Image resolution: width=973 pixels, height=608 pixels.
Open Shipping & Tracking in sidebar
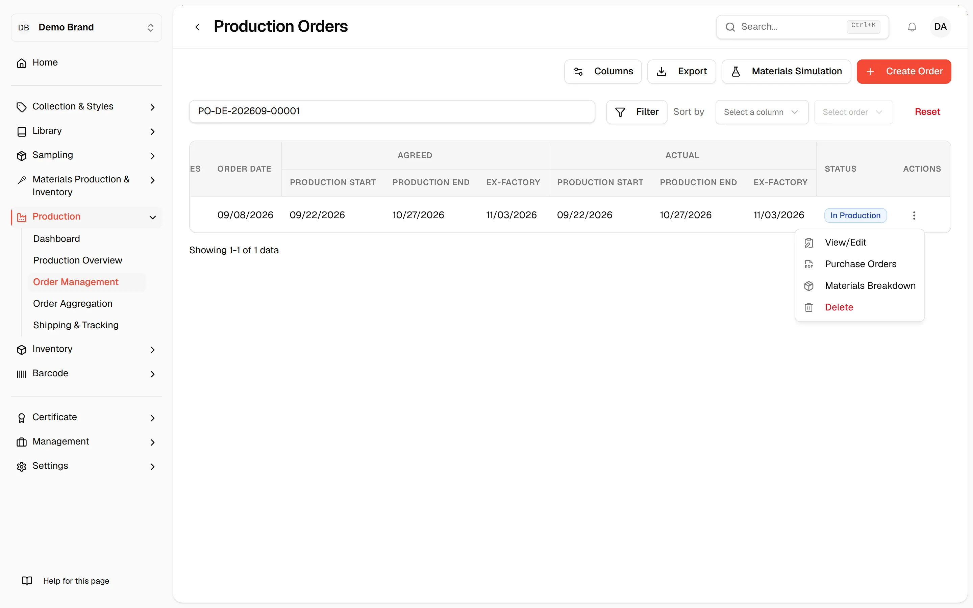click(76, 325)
